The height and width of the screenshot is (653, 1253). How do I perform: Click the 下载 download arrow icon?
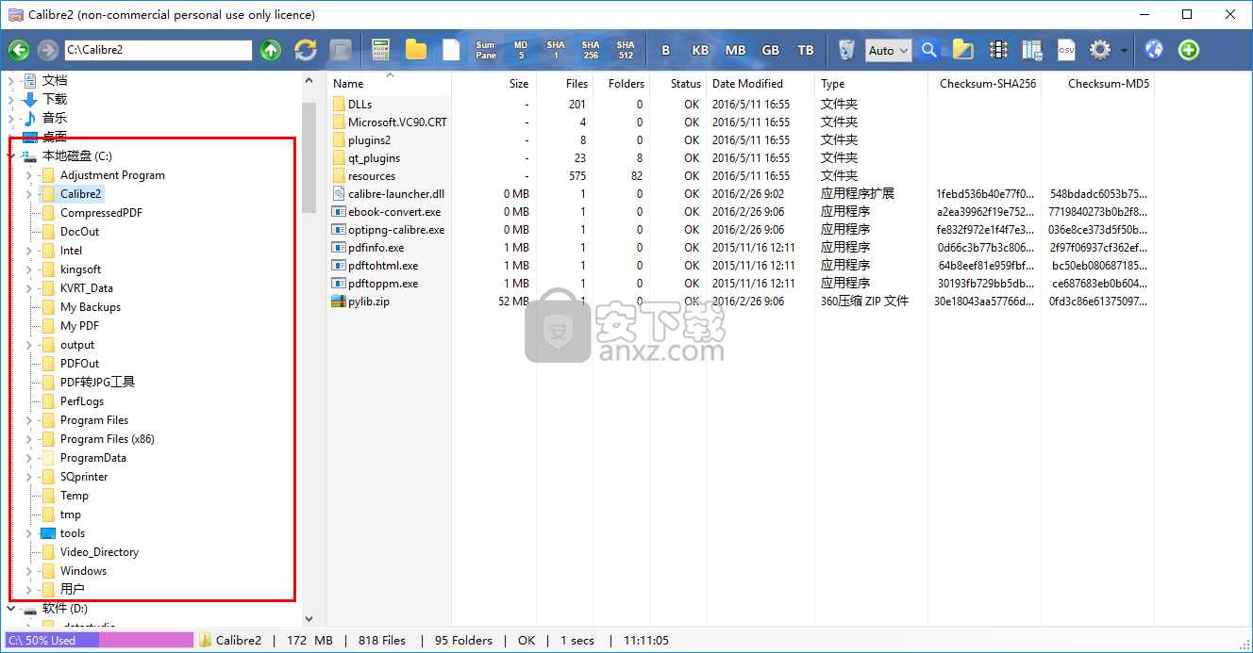[30, 99]
